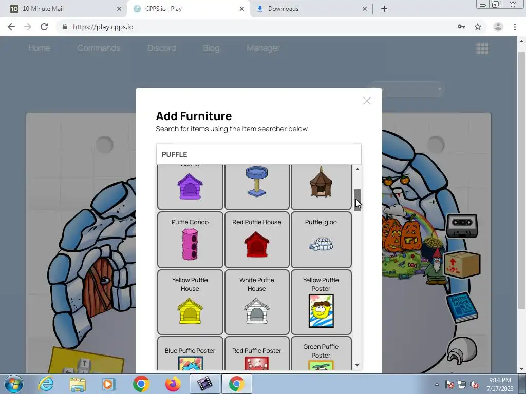Open the Windows Start menu
Image resolution: width=526 pixels, height=394 pixels.
click(14, 384)
